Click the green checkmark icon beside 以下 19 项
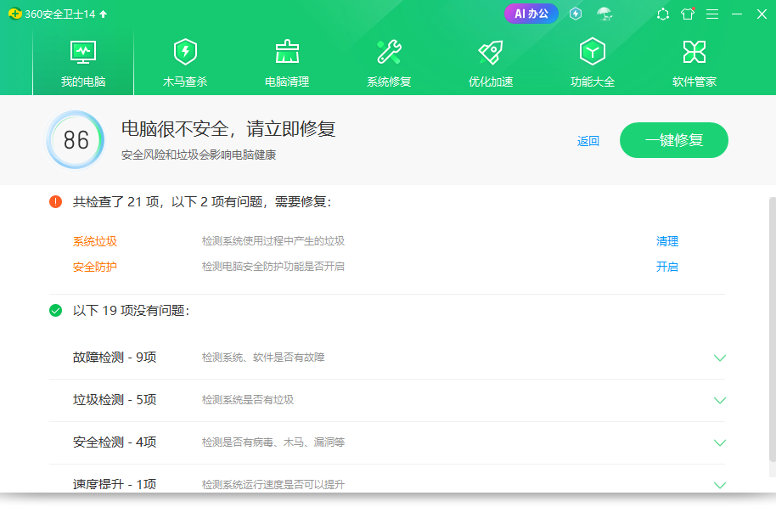 55,311
